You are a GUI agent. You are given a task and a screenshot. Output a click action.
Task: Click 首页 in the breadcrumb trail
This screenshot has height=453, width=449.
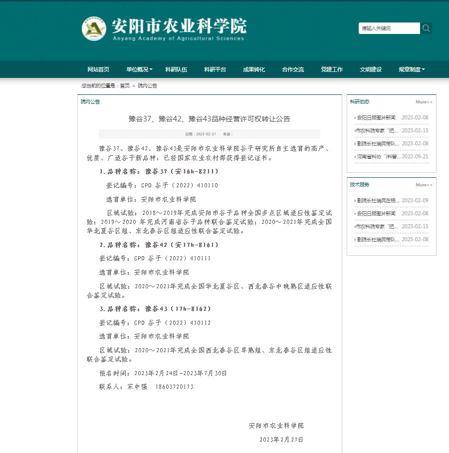pos(125,86)
